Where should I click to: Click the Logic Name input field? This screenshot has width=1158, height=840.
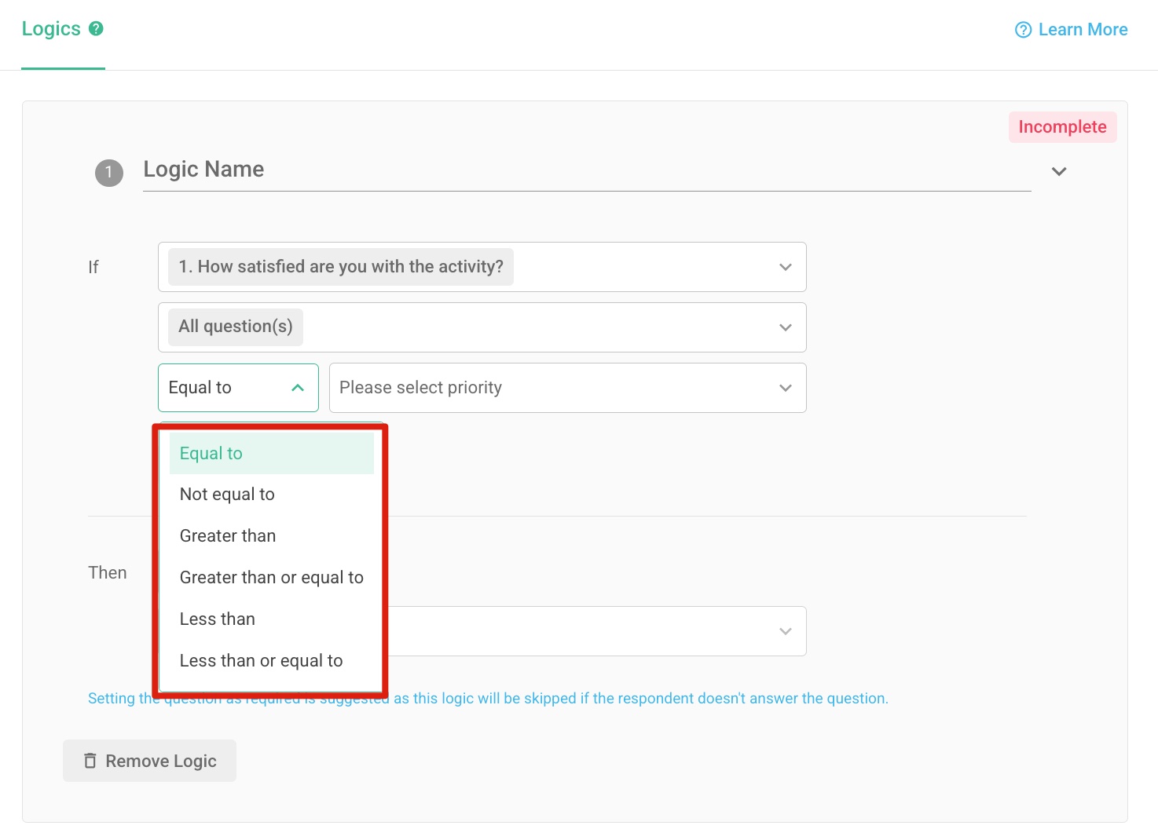(550, 170)
